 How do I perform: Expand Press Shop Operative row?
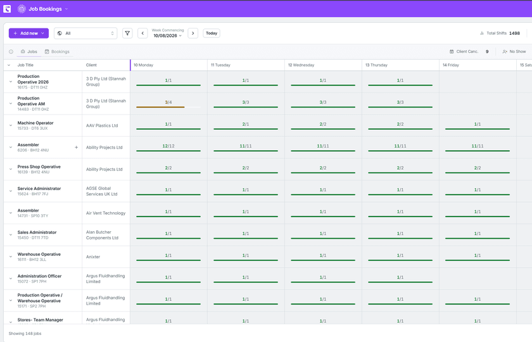11,169
